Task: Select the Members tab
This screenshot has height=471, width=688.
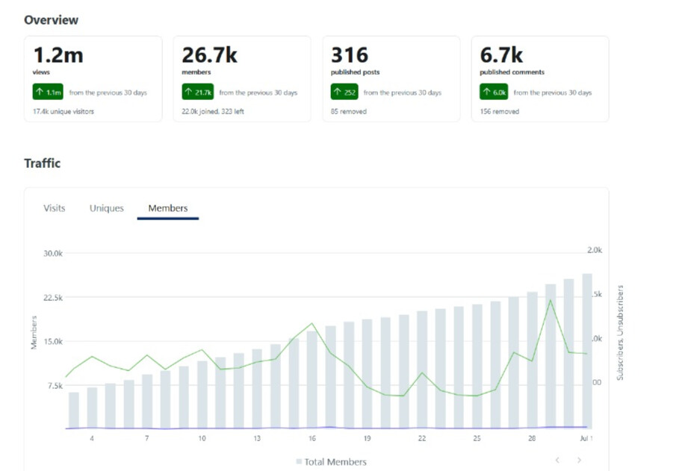Action: click(x=168, y=208)
